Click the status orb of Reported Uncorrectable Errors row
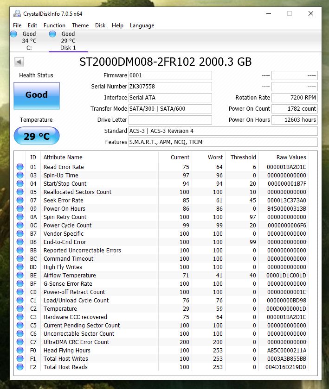This screenshot has width=329, height=389. [x=20, y=251]
